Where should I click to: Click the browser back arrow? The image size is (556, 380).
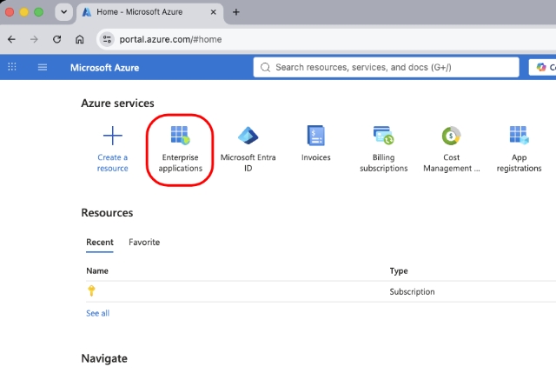[11, 39]
